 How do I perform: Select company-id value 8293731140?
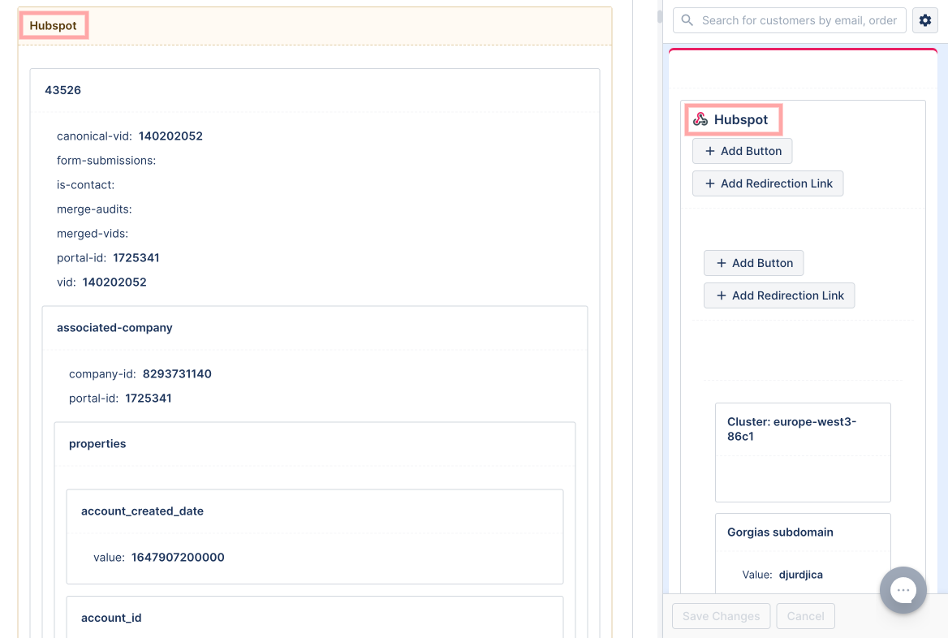(177, 373)
